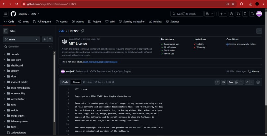Open the Actions tab

[x=78, y=22]
